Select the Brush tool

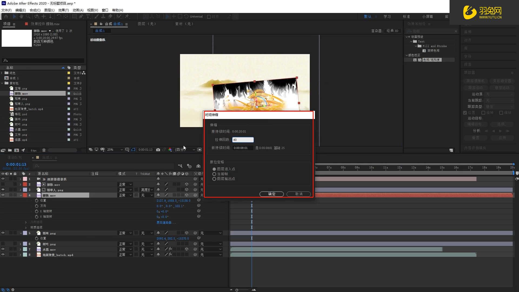coord(97,16)
